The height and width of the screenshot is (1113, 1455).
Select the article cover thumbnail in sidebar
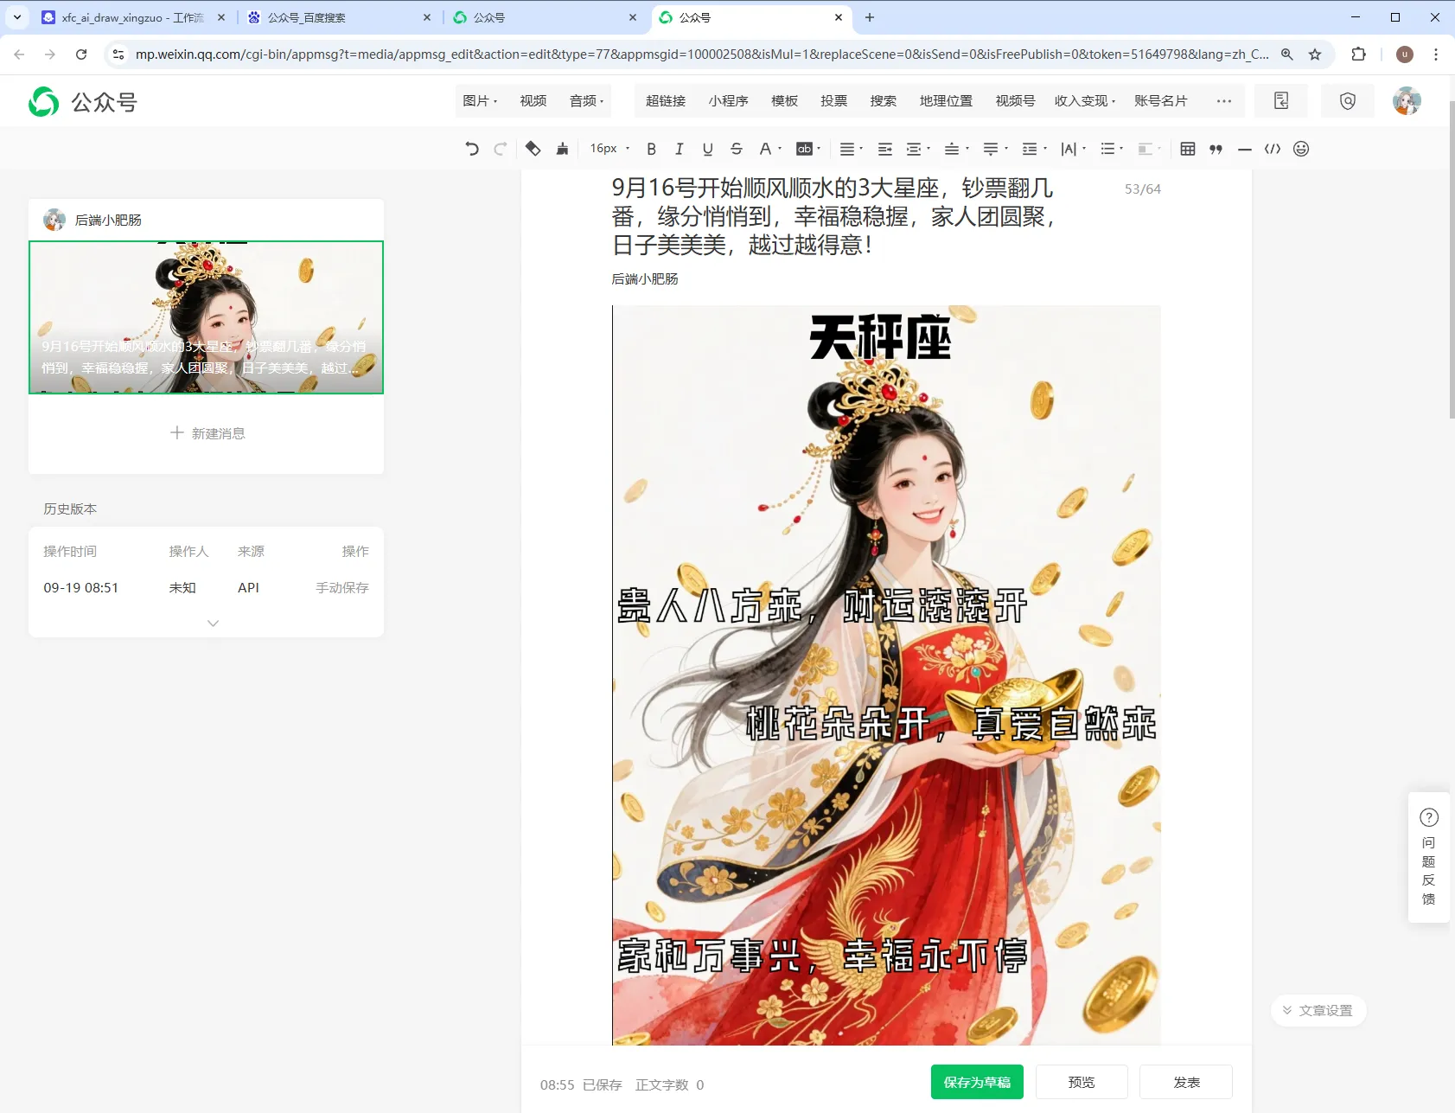pos(207,317)
